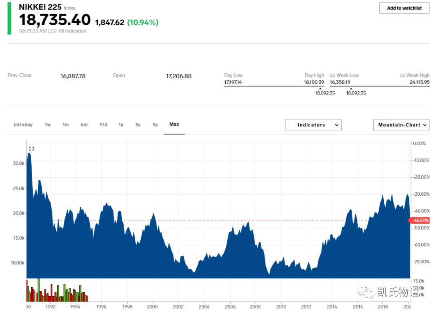Choose the 1m range tab

point(65,124)
